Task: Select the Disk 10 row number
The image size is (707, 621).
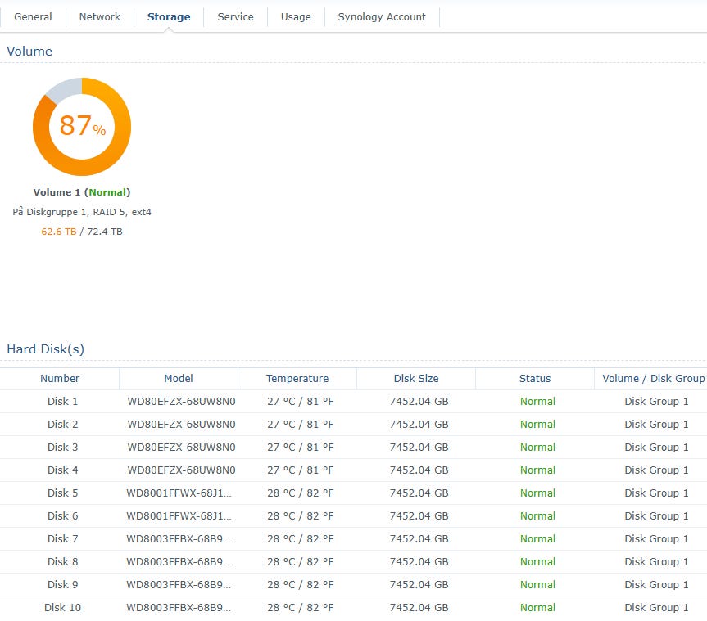Action: click(x=63, y=609)
